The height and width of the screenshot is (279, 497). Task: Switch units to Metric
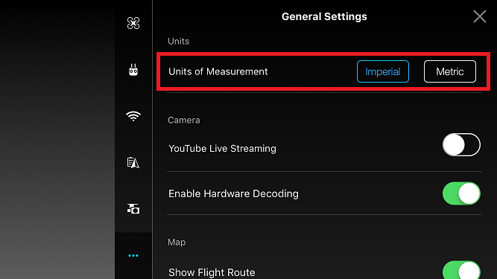(450, 71)
